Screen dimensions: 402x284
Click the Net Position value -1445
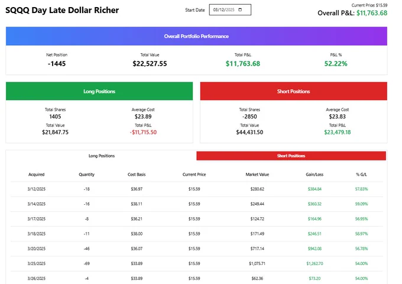[57, 64]
